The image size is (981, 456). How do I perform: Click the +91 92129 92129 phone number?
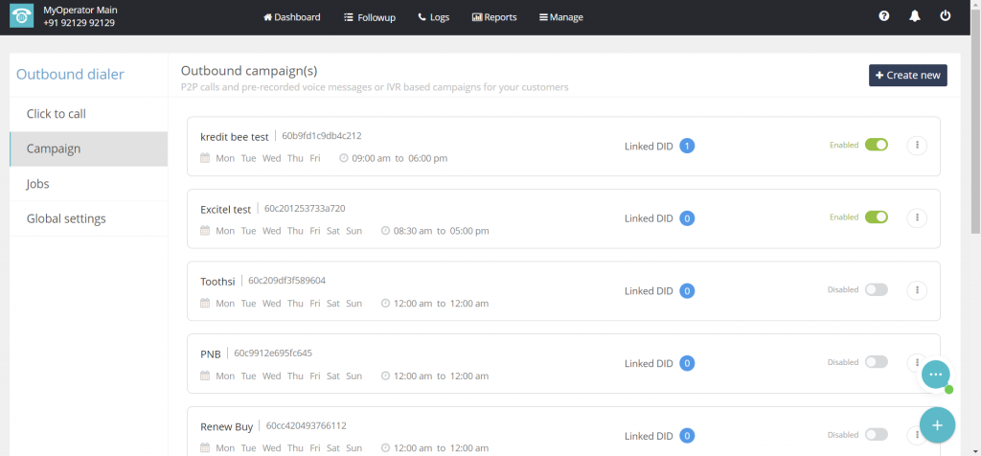tap(79, 23)
